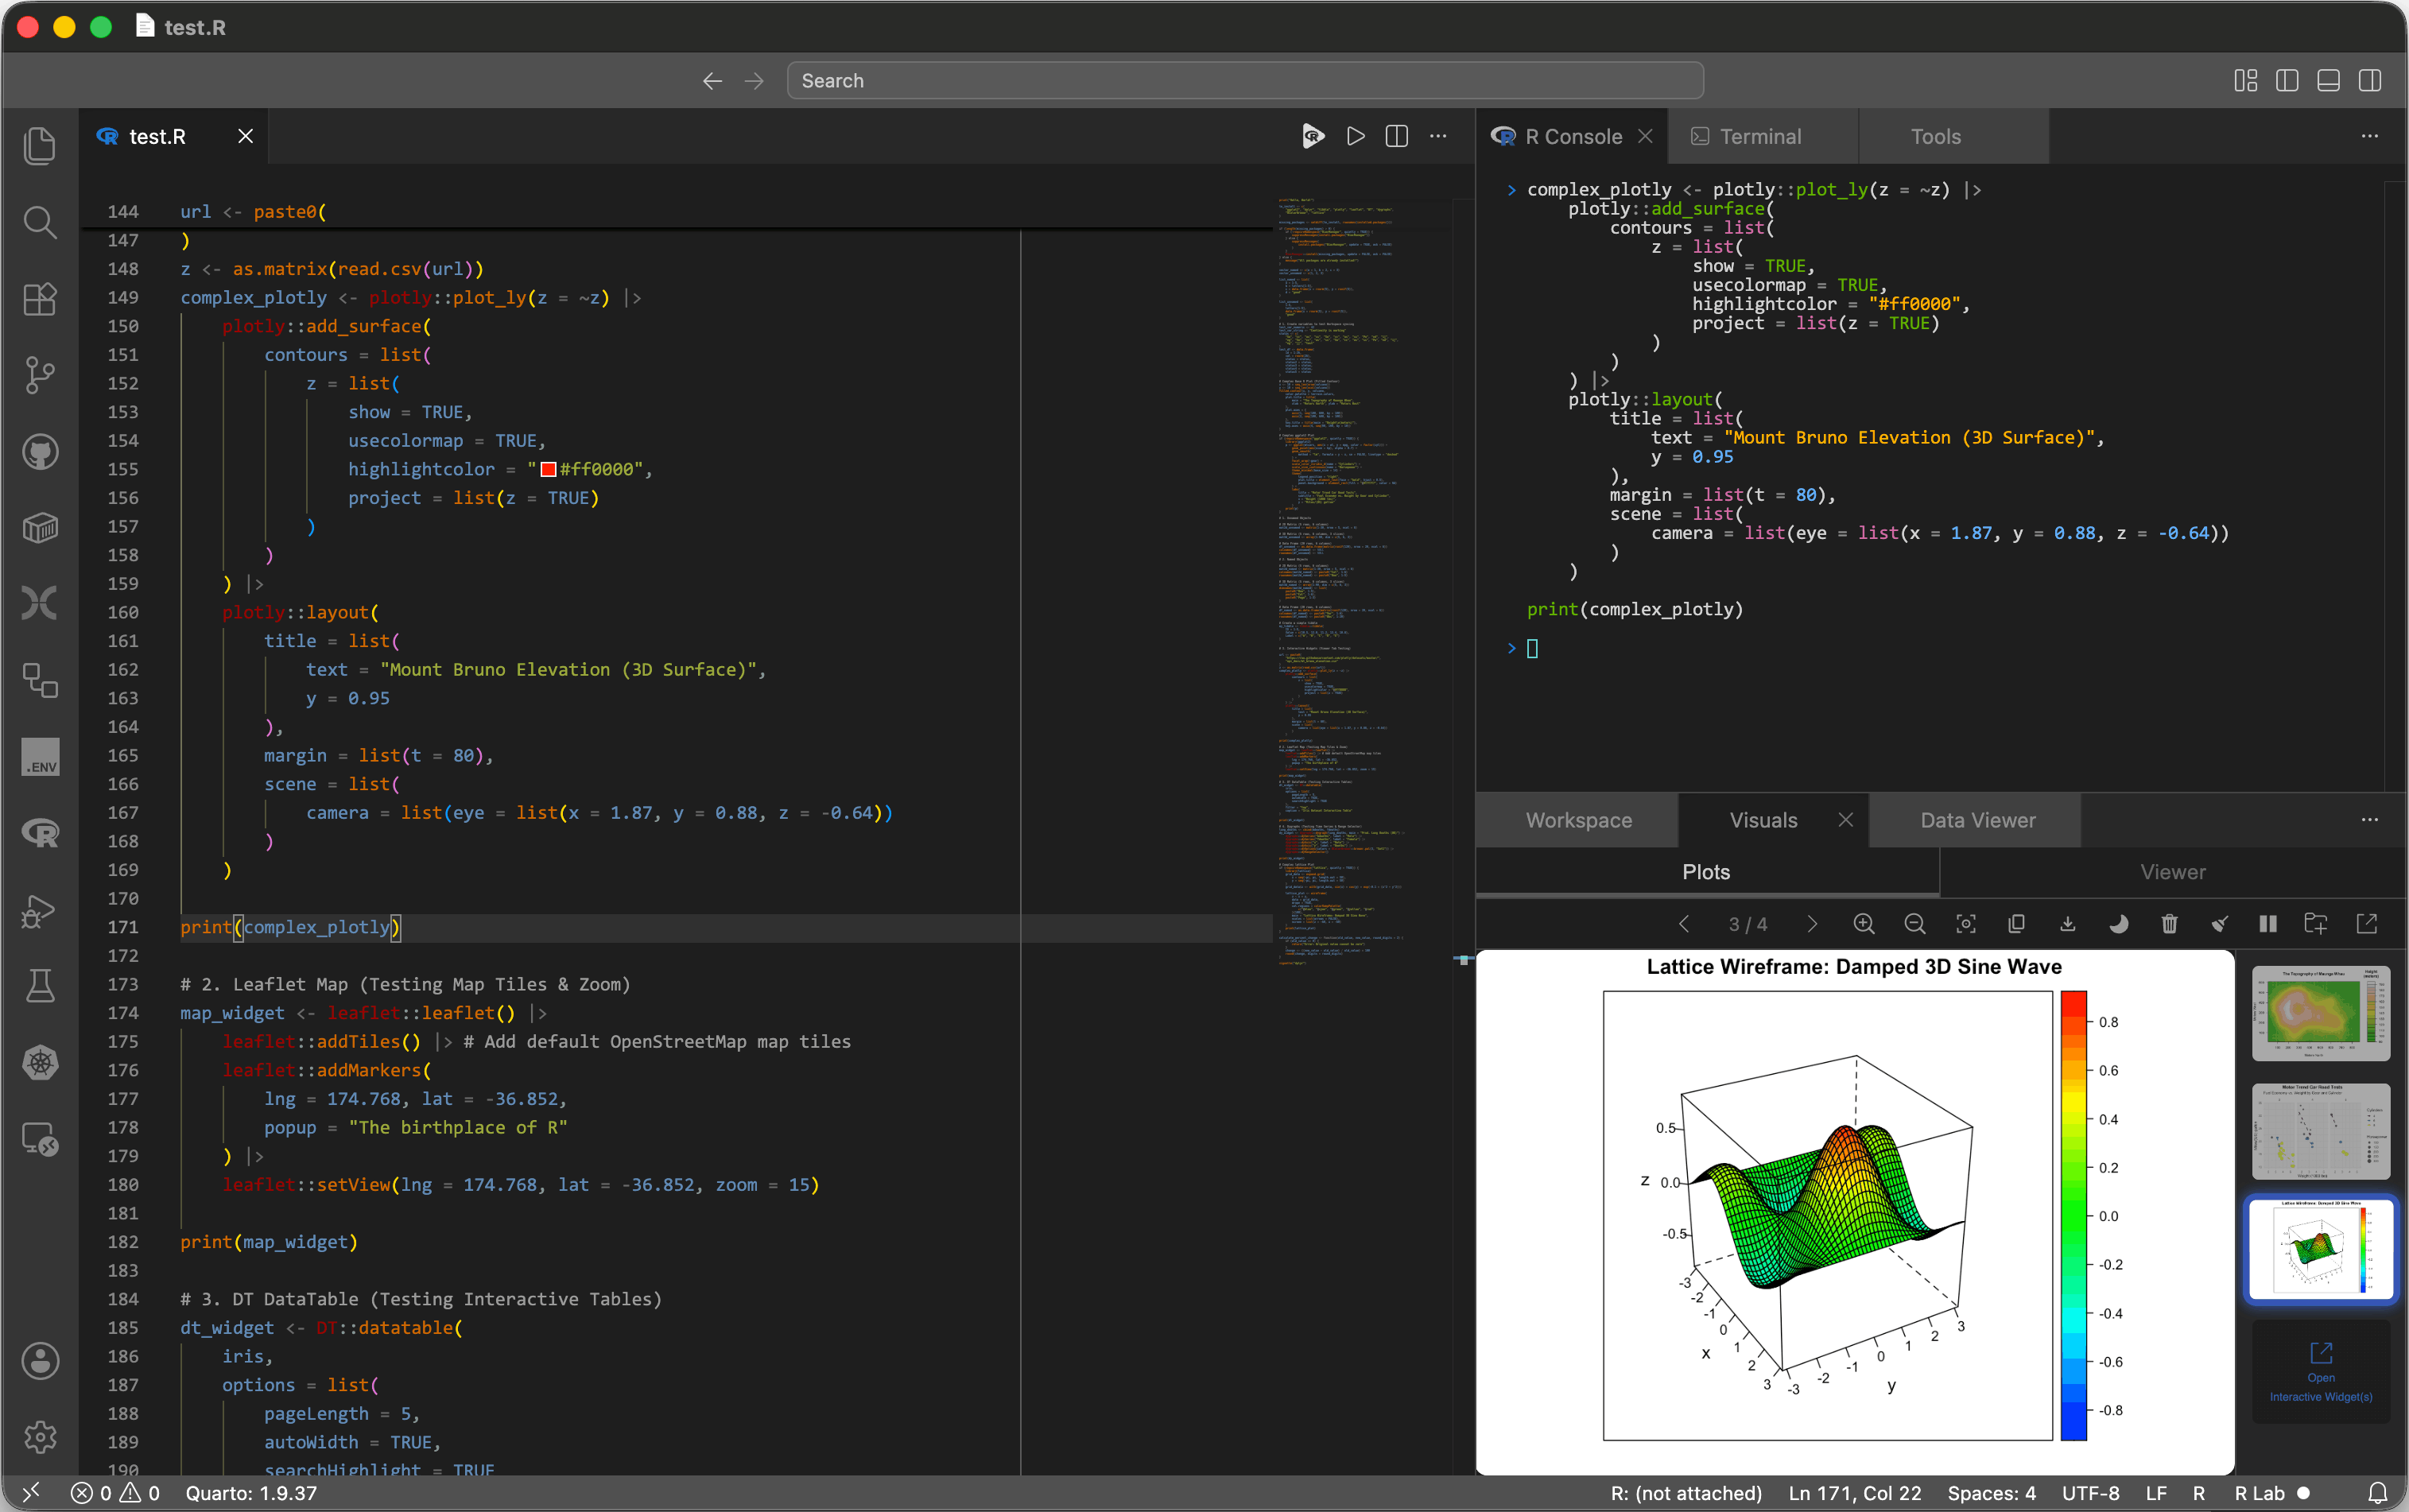This screenshot has height=1512, width=2409.
Task: Zoom out on the plot
Action: (1915, 924)
